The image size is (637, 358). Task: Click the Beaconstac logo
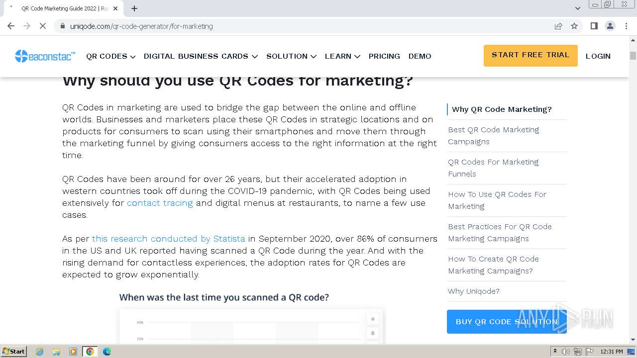(45, 56)
